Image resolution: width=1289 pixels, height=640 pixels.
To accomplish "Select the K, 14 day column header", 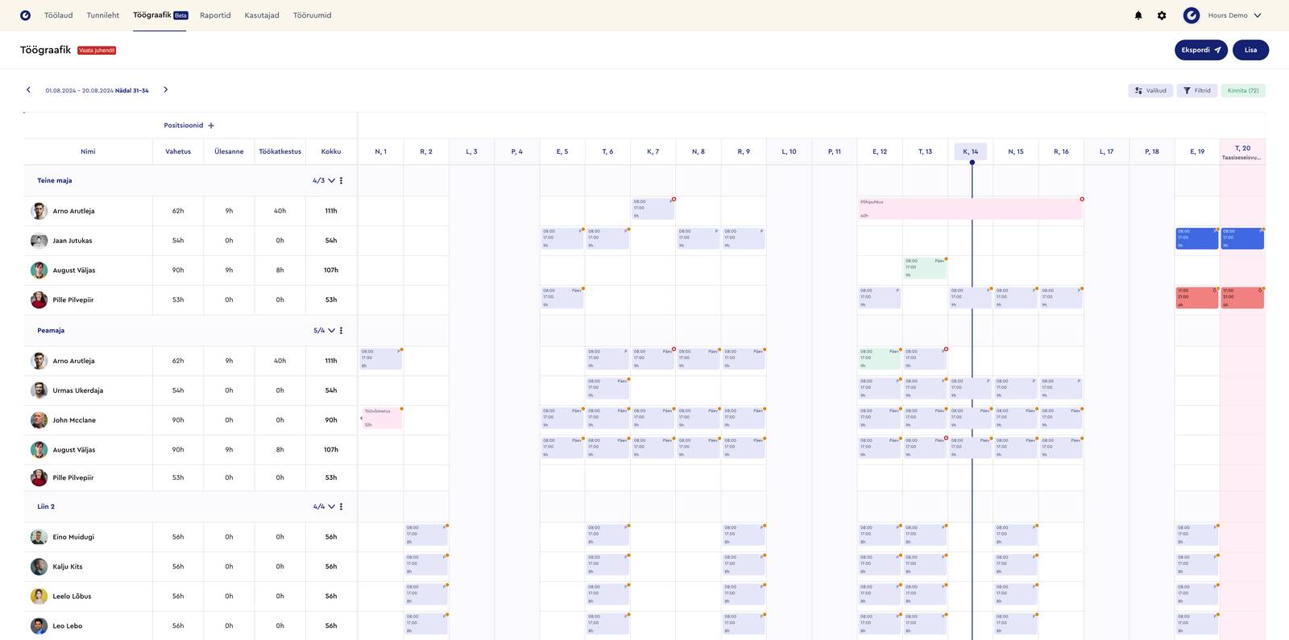I will click(971, 151).
